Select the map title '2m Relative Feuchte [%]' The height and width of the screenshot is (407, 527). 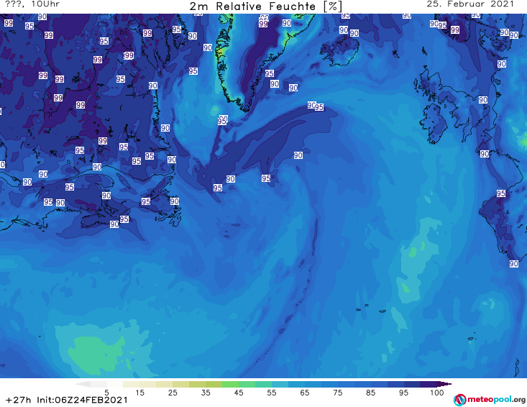[266, 6]
